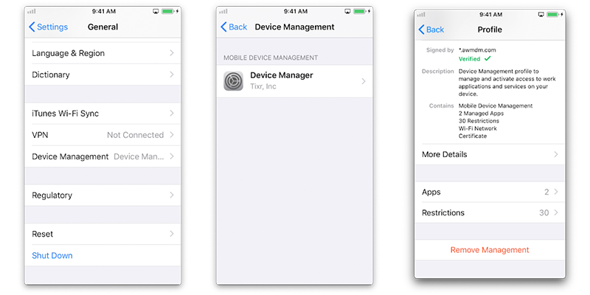Tap signal bars on Device Management screen

click(x=223, y=12)
